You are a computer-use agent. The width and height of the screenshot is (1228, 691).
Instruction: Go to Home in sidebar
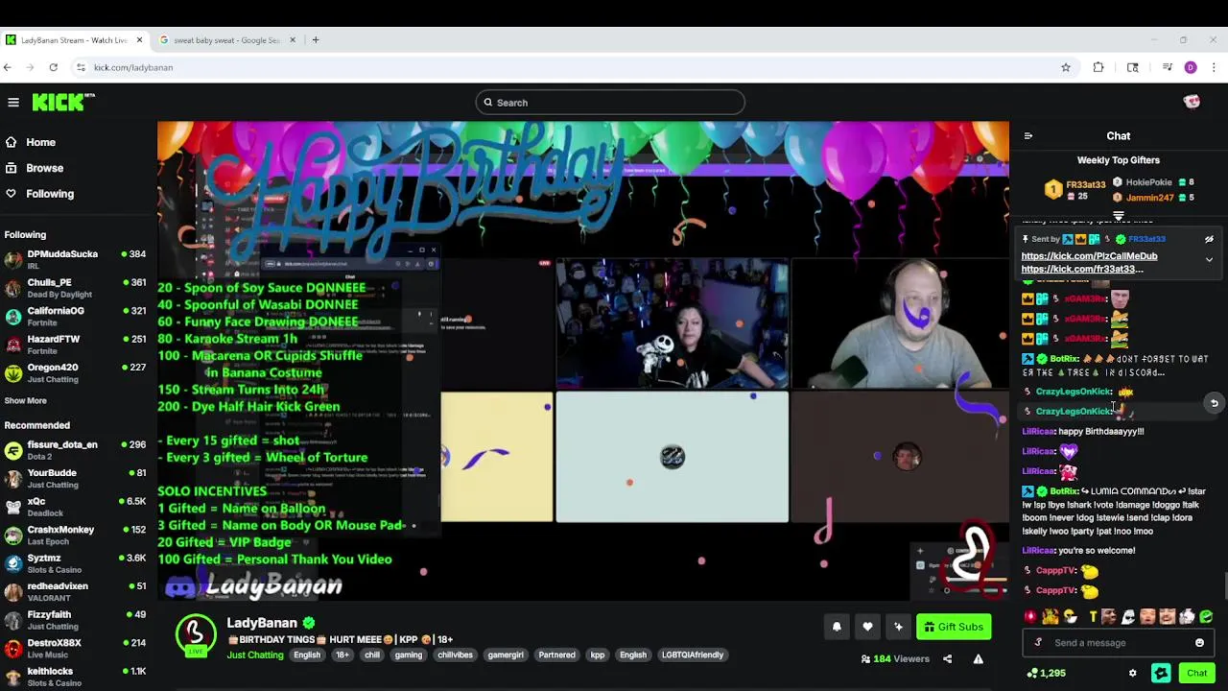[40, 142]
